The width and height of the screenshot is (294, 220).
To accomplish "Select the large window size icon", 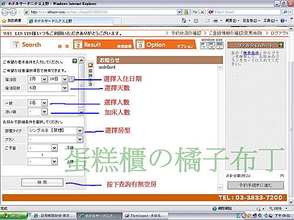I will 219,45.
